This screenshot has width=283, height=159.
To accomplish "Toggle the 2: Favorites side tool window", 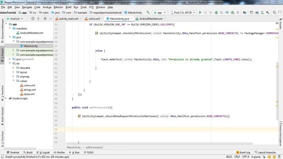I will coord(2,93).
